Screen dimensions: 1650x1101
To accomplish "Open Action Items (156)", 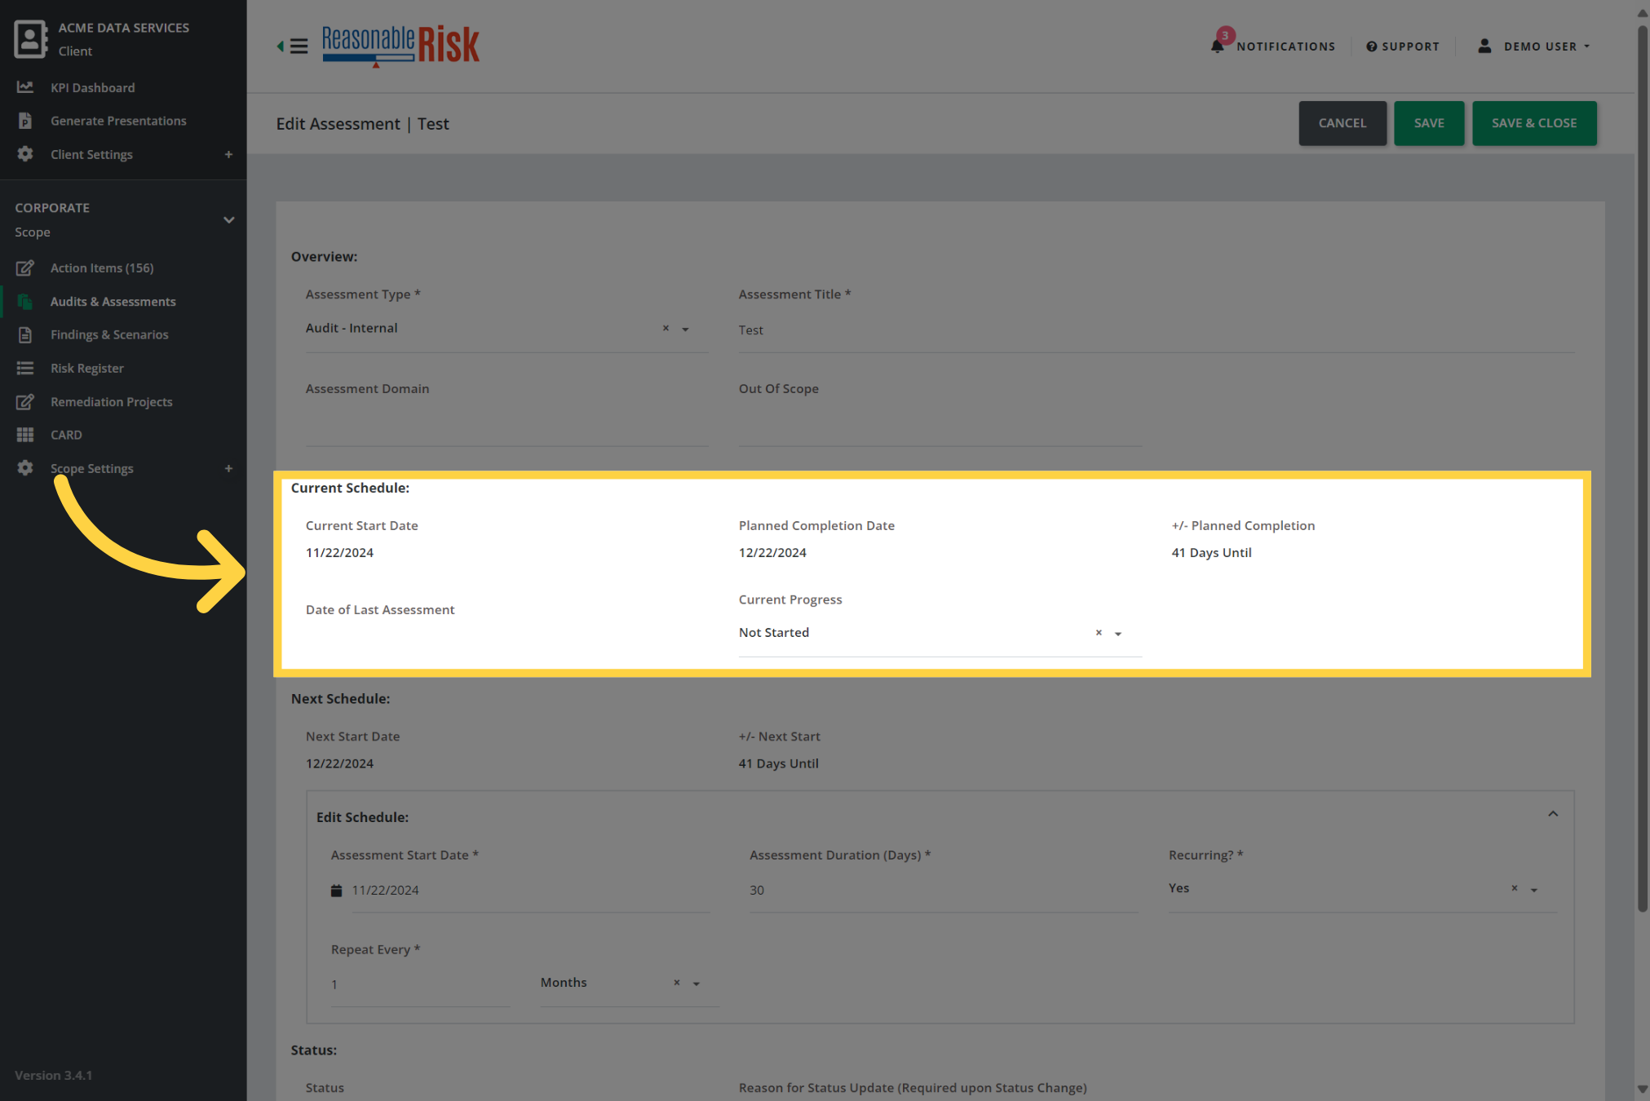I will pos(102,268).
